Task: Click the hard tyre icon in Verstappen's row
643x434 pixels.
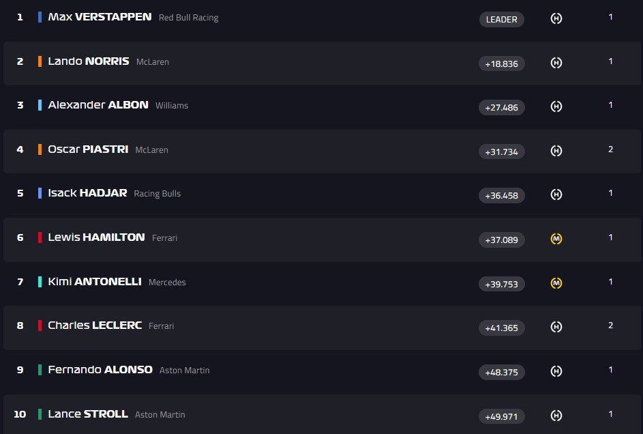Action: click(x=556, y=18)
